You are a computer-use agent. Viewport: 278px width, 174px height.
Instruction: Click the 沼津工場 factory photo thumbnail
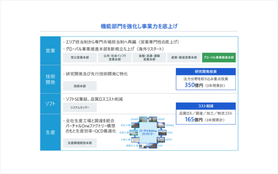click(133, 132)
